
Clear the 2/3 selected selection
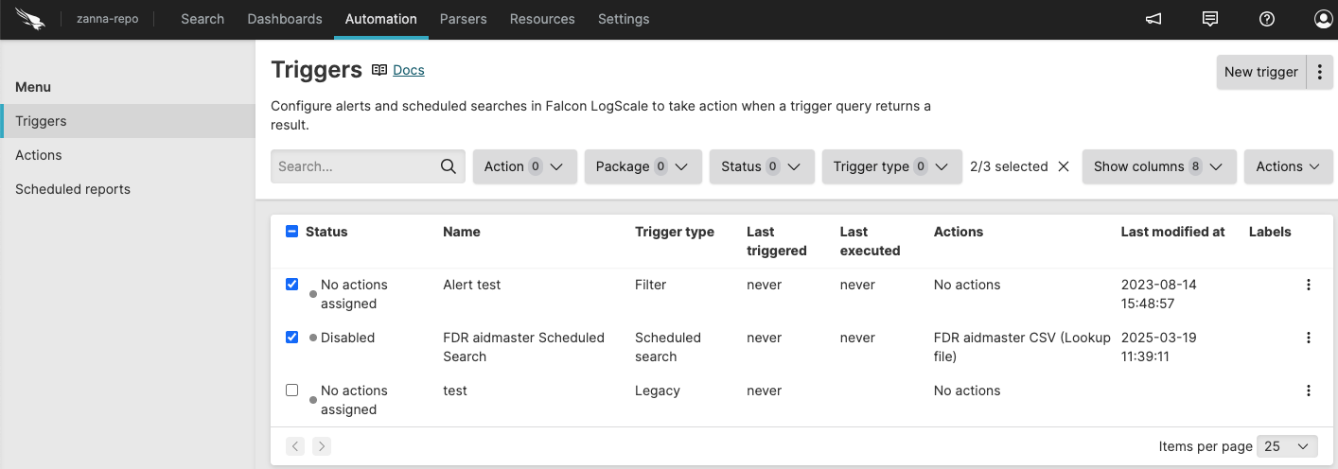point(1064,166)
